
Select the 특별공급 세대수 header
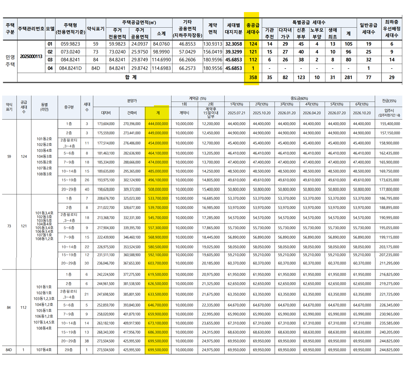point(309,22)
